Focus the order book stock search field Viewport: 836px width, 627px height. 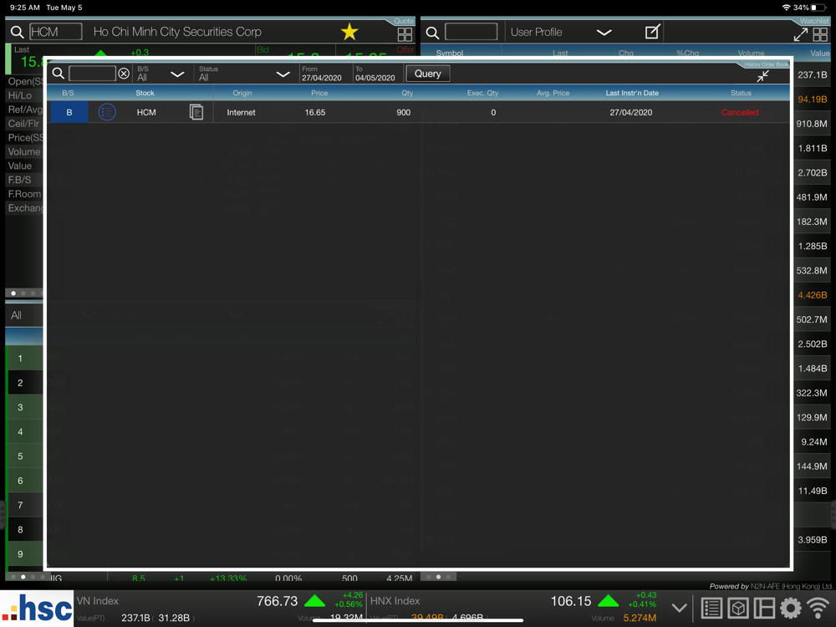tap(92, 74)
